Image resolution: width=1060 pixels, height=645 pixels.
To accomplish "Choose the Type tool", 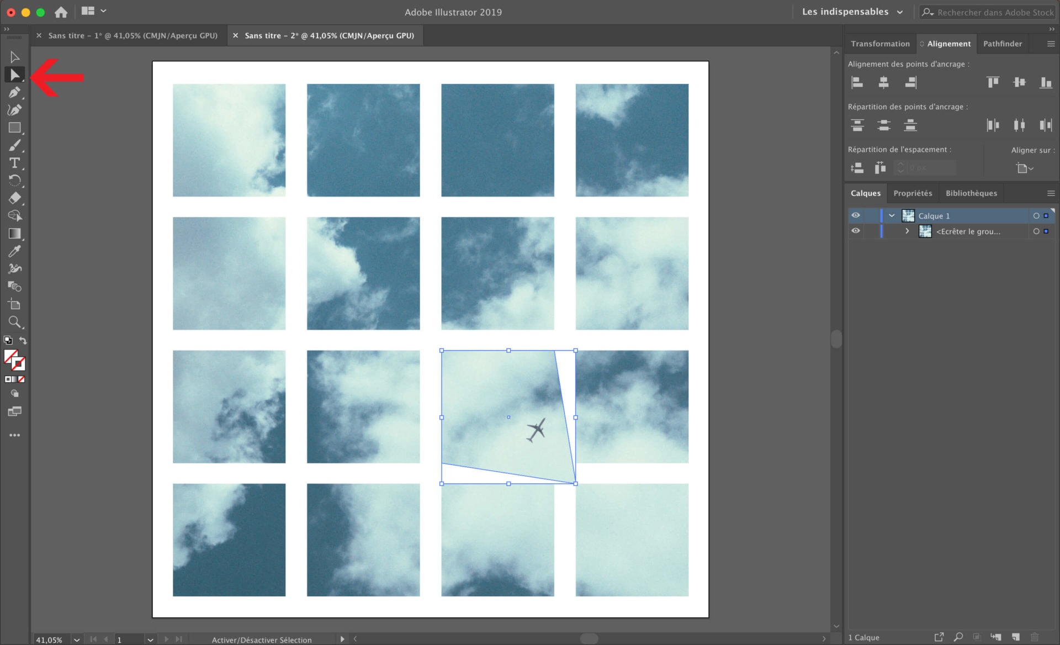I will pos(14,163).
